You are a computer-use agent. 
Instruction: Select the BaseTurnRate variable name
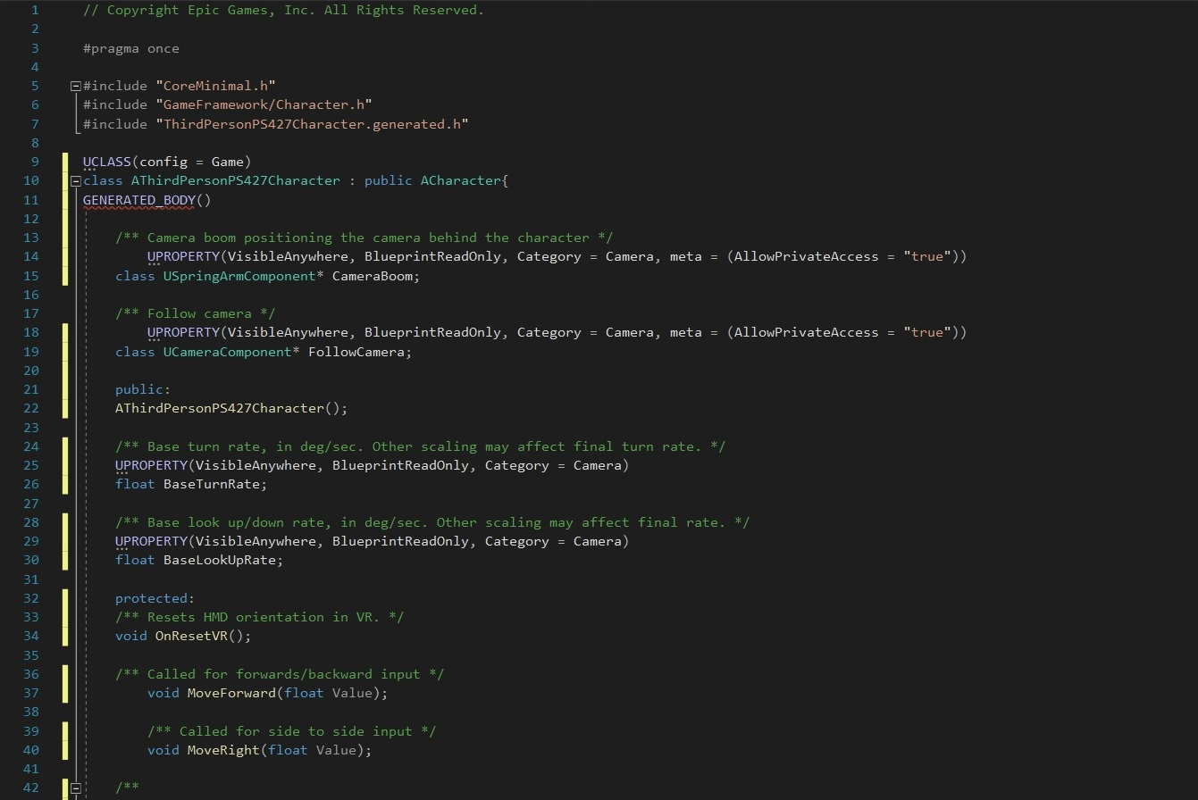click(212, 484)
